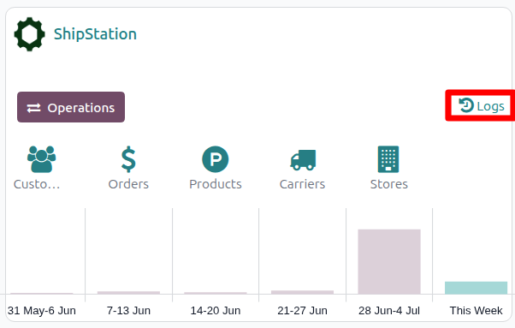
Task: Open the Logs link
Action: coord(482,106)
